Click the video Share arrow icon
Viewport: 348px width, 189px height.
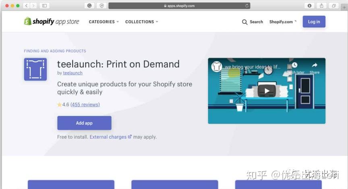(x=315, y=65)
